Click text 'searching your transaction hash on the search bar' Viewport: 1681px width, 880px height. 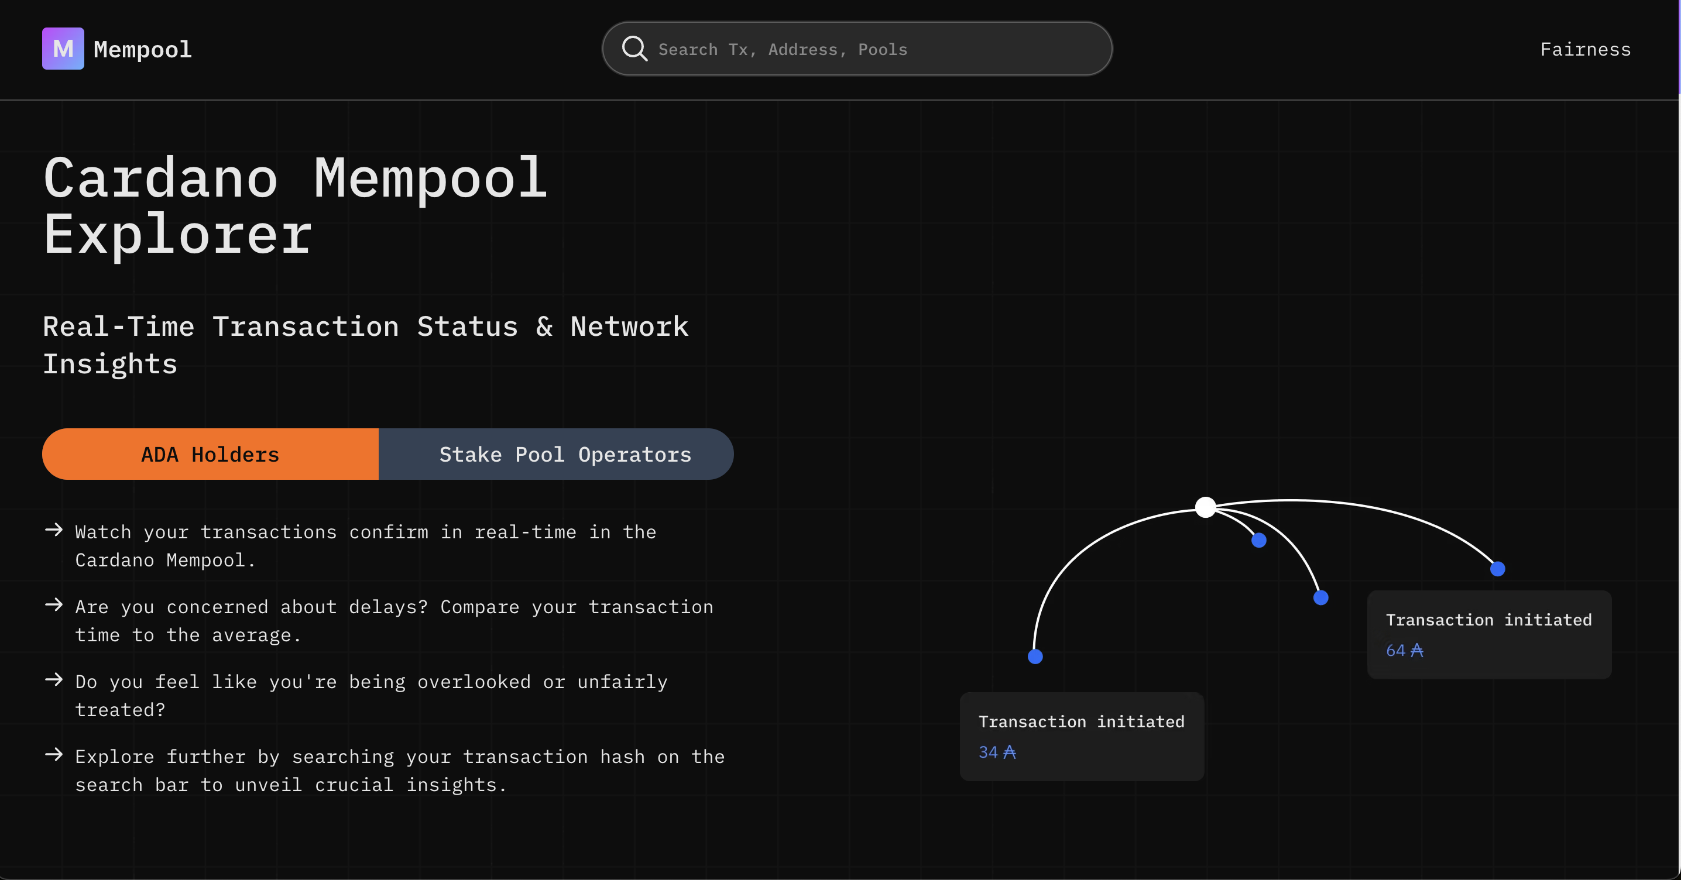[x=400, y=771]
